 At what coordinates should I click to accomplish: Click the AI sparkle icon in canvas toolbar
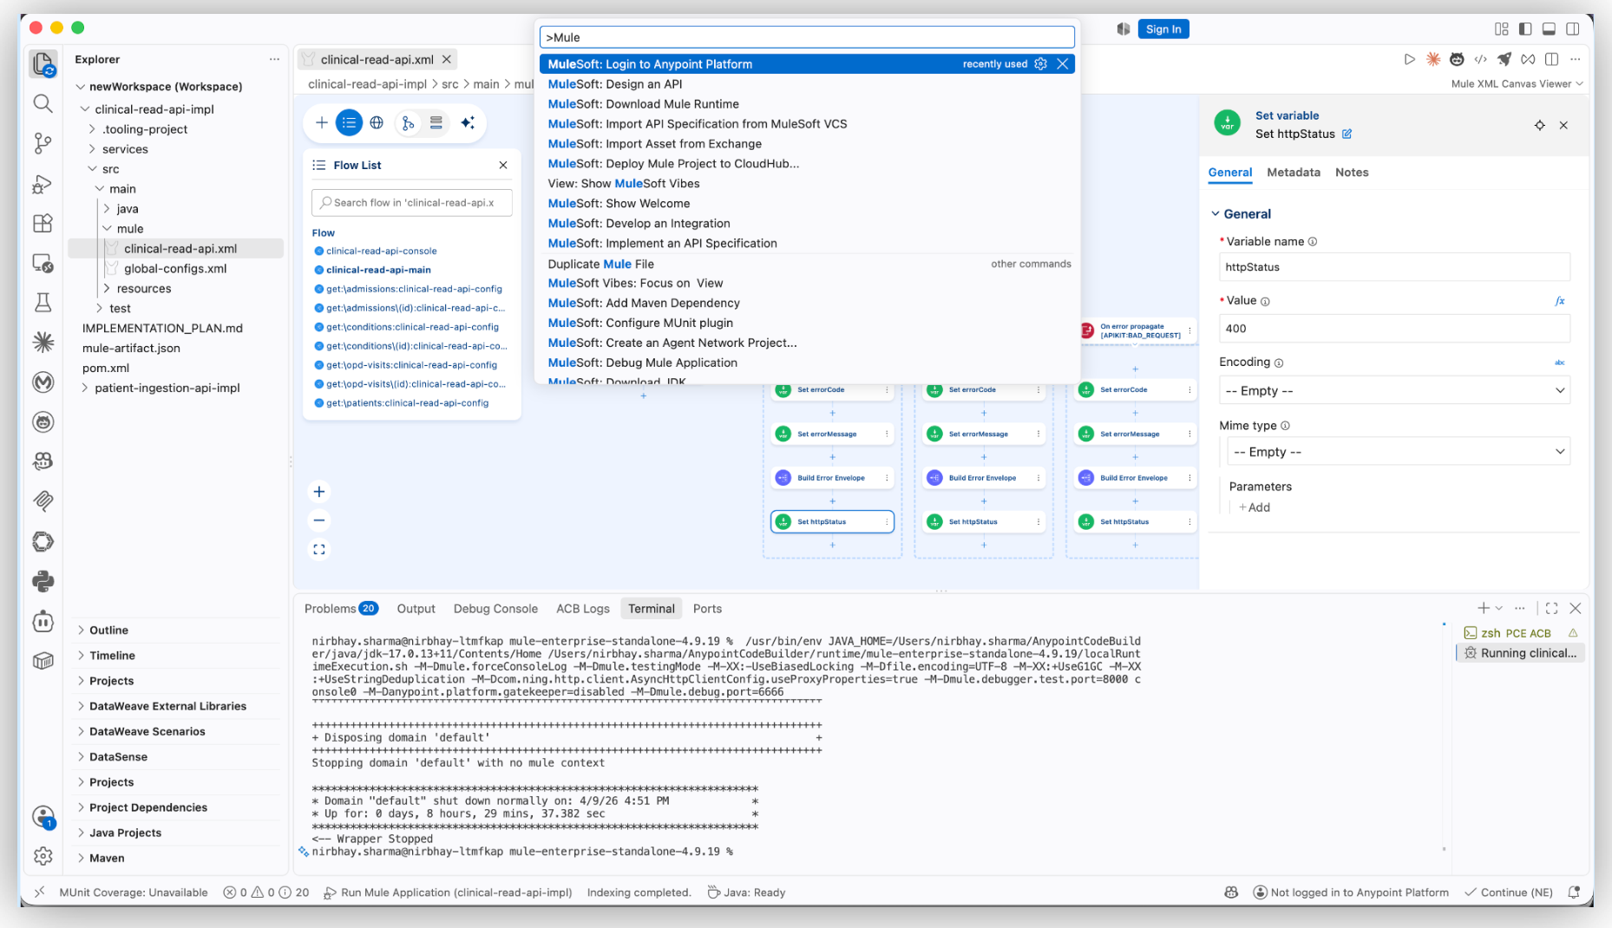pyautogui.click(x=468, y=123)
